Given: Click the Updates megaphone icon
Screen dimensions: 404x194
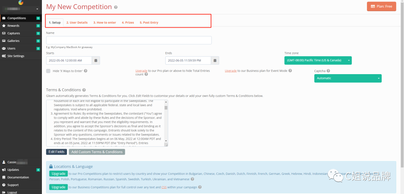Looking at the screenshot, I should coord(4,170).
